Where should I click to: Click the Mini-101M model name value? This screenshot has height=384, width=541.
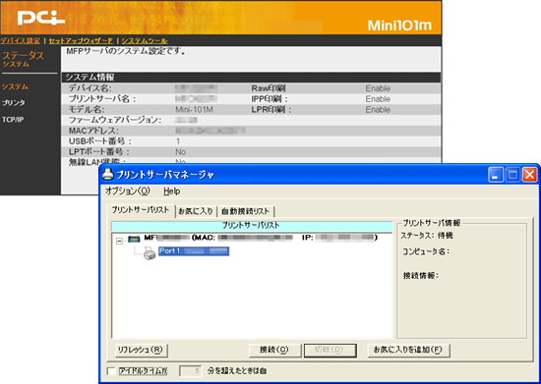click(194, 110)
